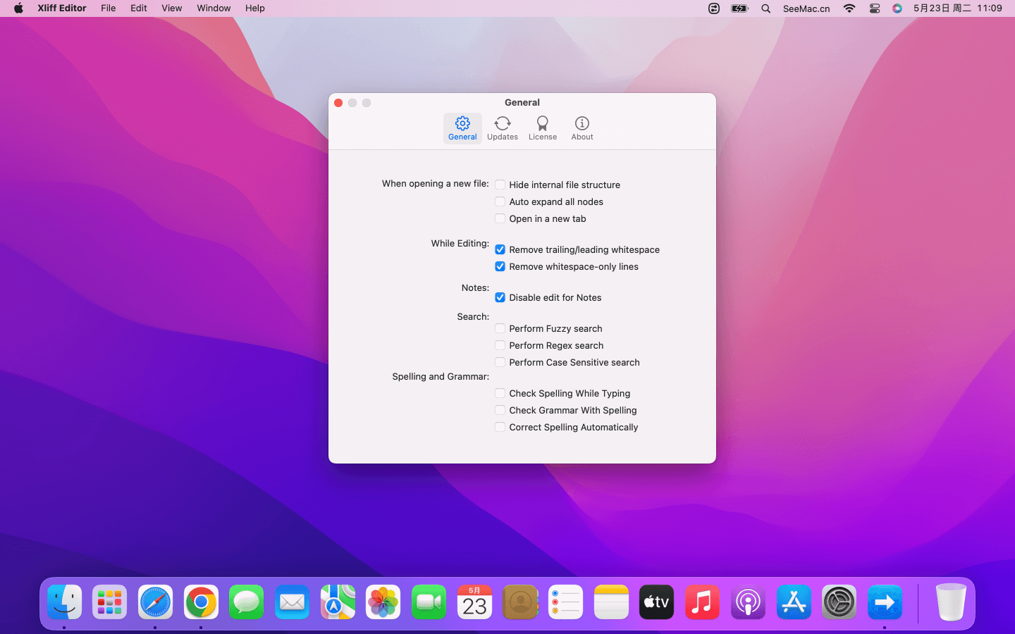This screenshot has width=1015, height=634.
Task: Check the Auto expand all nodes option
Action: click(500, 201)
